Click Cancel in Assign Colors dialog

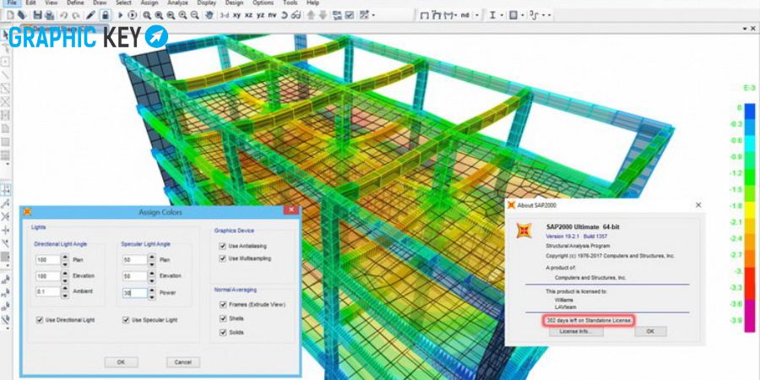(x=182, y=362)
